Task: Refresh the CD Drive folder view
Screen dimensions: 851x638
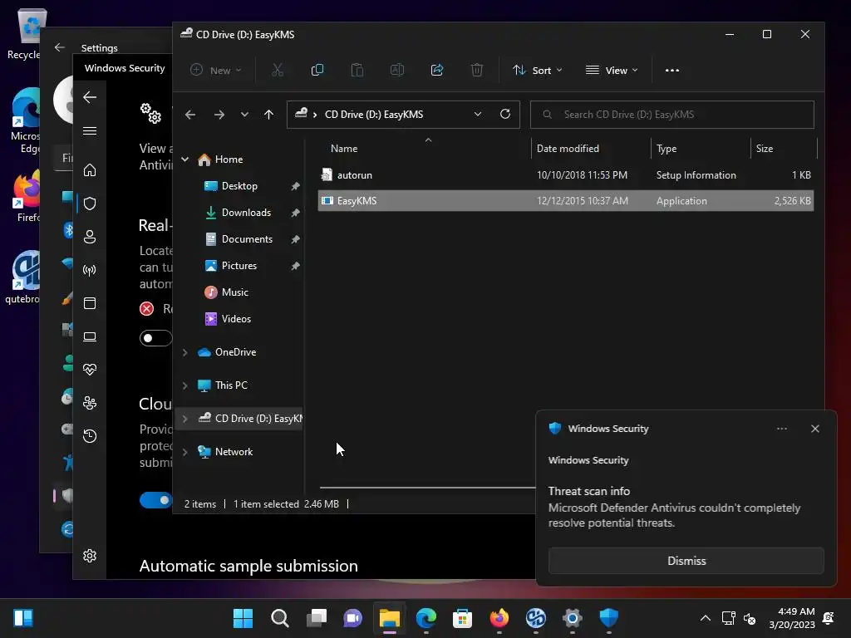Action: tap(504, 114)
